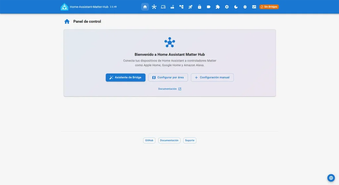
Task: Open the puzzle piece plugins icon
Action: pyautogui.click(x=218, y=7)
